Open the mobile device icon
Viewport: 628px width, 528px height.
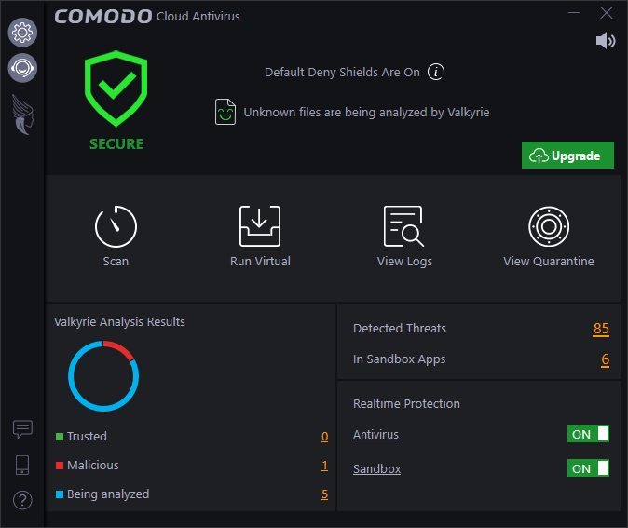coord(22,466)
